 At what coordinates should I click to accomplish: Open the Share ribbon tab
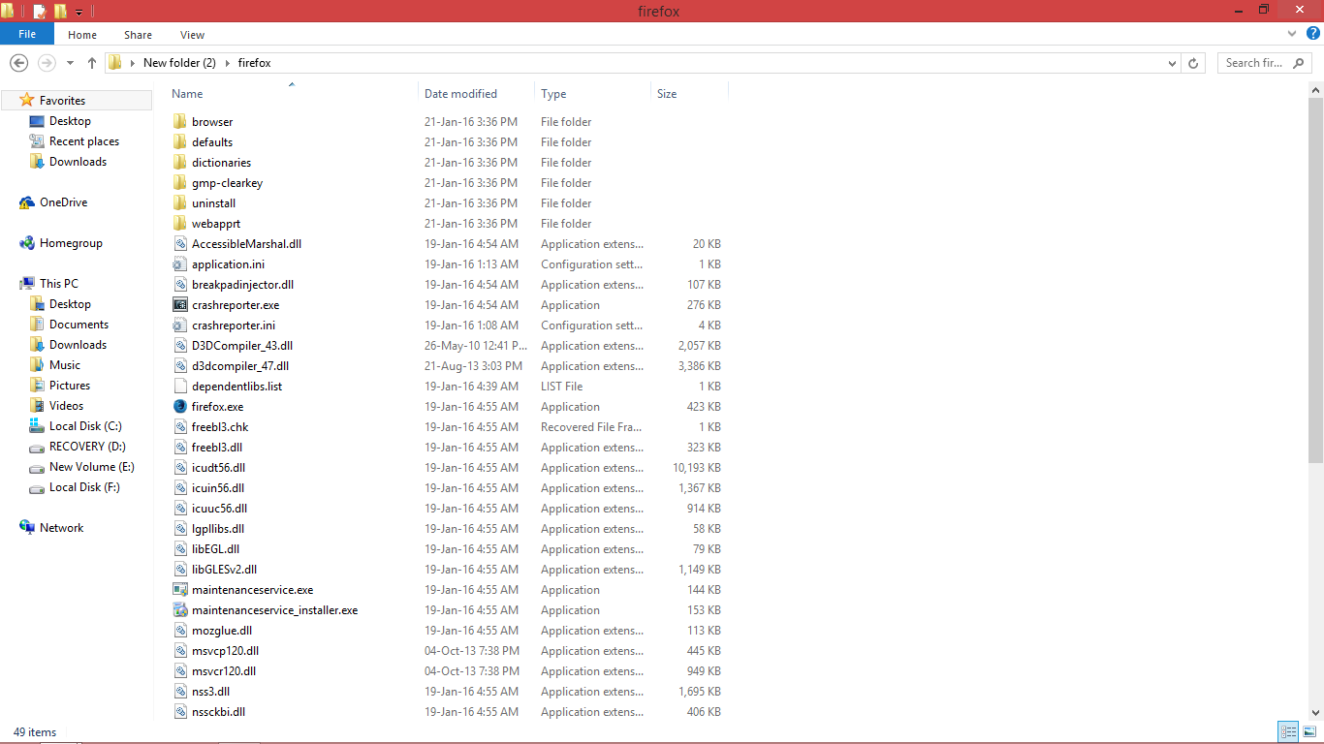pos(138,35)
